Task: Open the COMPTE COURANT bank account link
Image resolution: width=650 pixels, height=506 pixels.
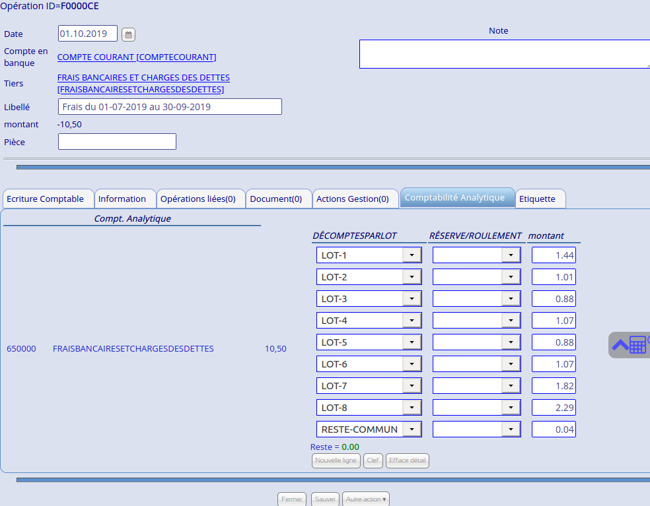Action: coord(137,57)
